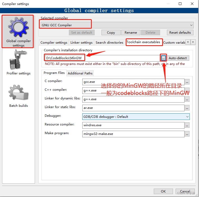Browse for the Make program executable

coord(187,134)
